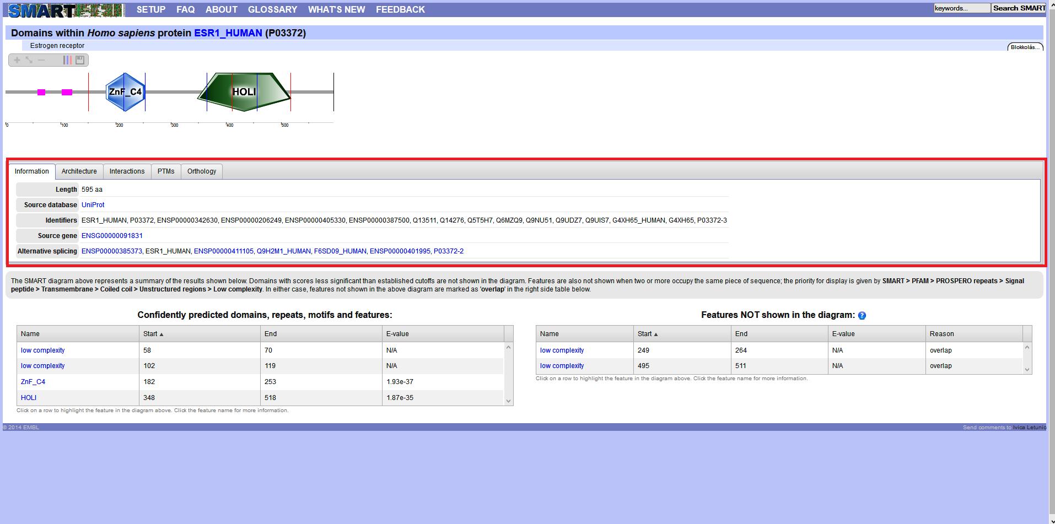Type in the keywords search field
This screenshot has width=1055, height=524.
coord(961,8)
